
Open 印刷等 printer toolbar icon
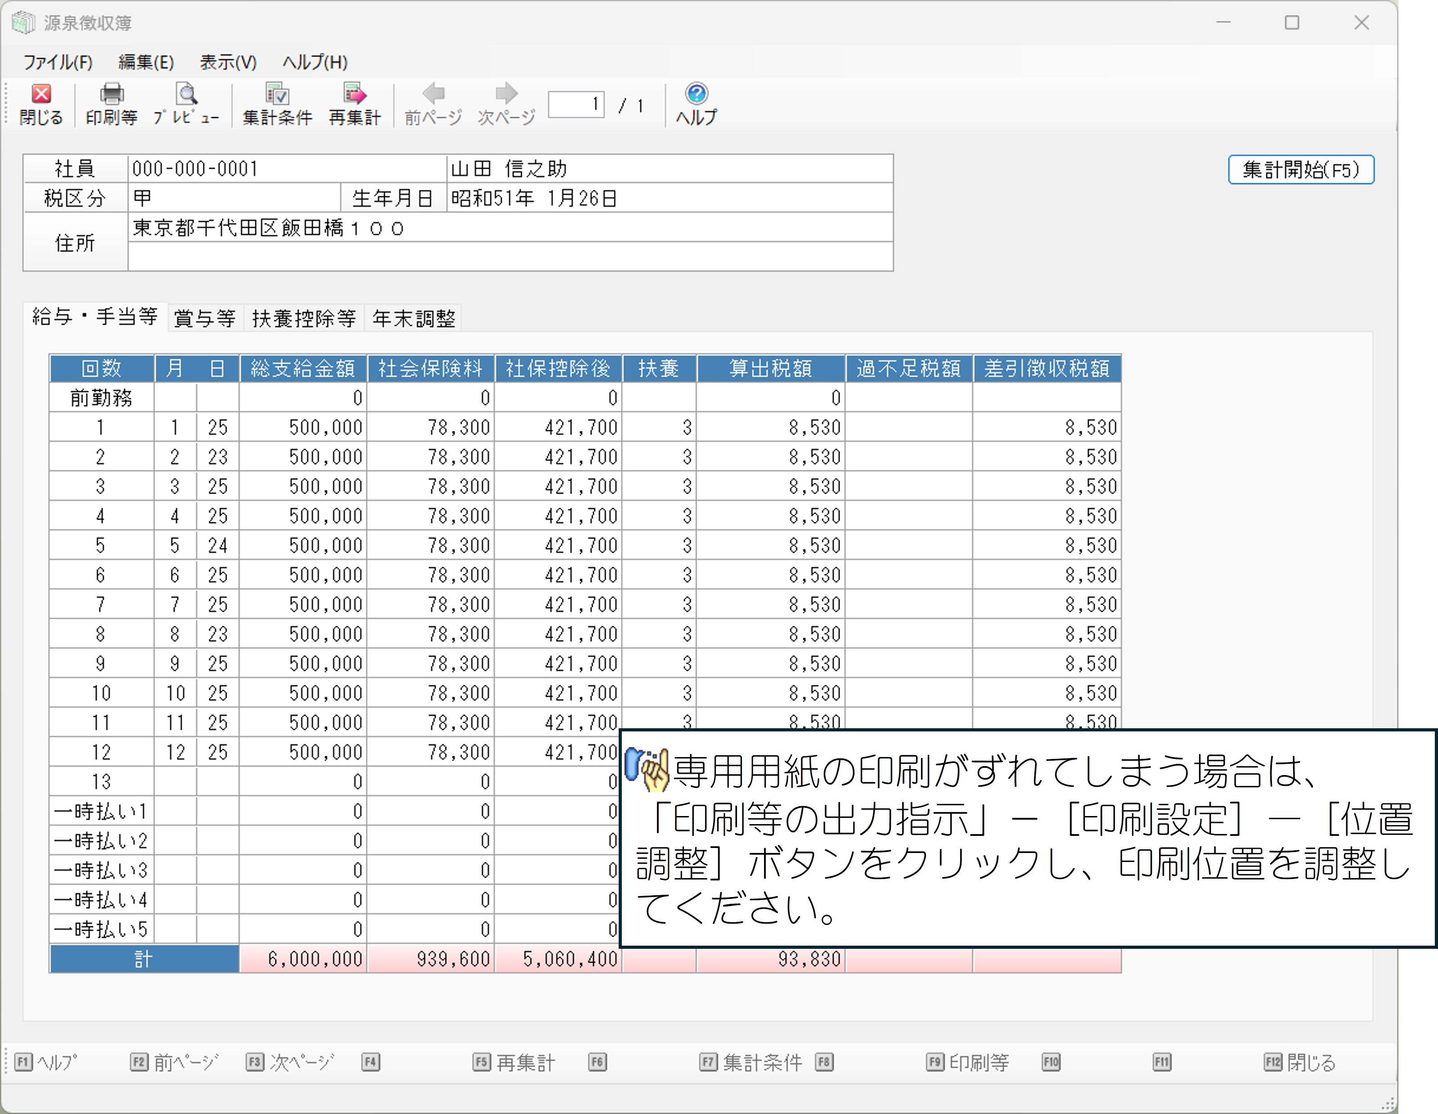pos(111,104)
